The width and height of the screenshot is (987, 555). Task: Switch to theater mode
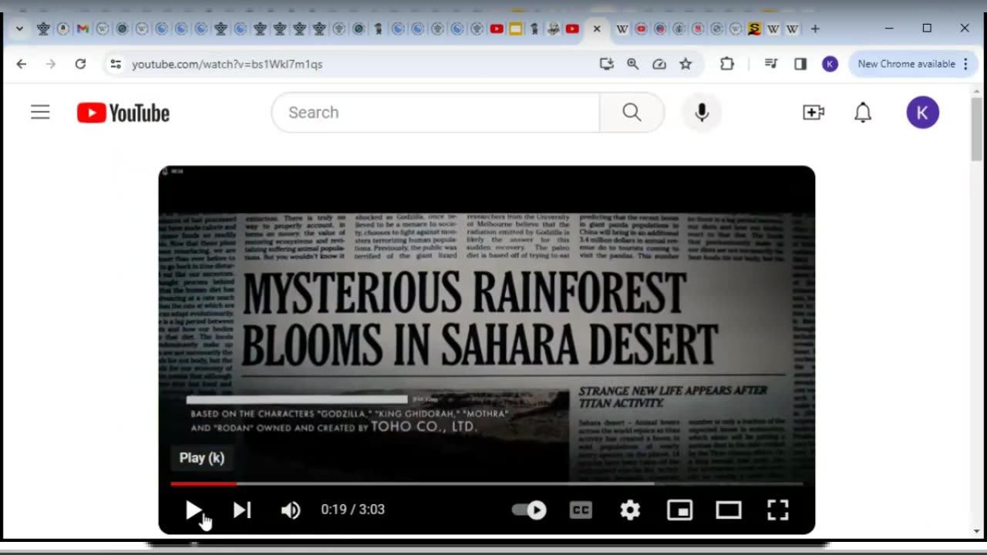coord(729,510)
